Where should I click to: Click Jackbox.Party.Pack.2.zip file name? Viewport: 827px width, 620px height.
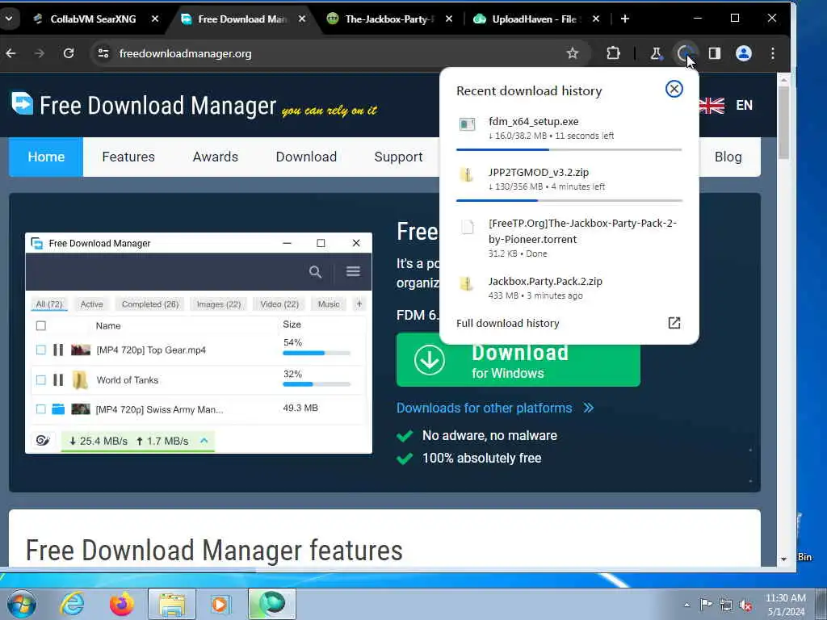pos(545,282)
